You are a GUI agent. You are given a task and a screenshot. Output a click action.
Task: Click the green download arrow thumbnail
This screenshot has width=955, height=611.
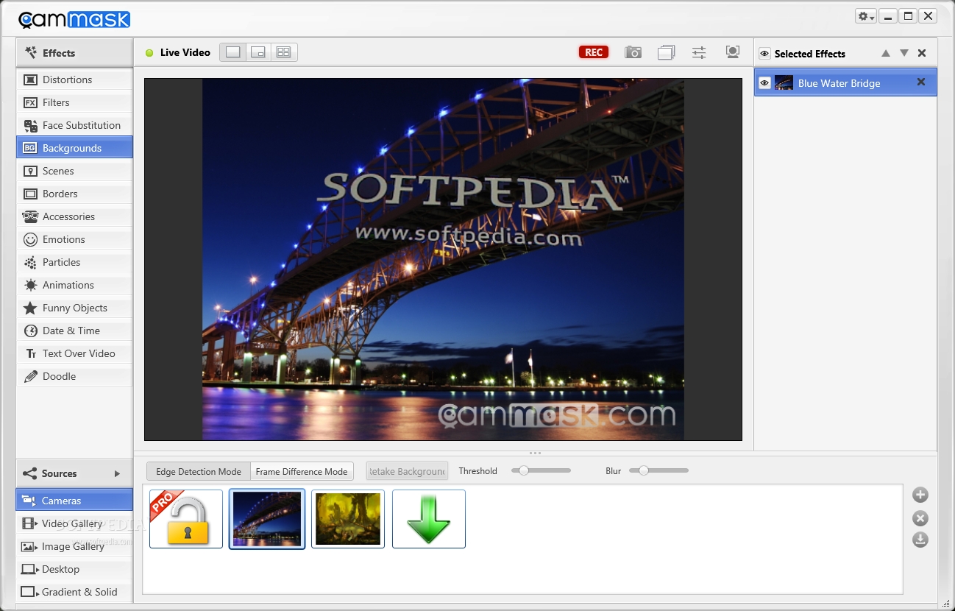[x=429, y=519]
